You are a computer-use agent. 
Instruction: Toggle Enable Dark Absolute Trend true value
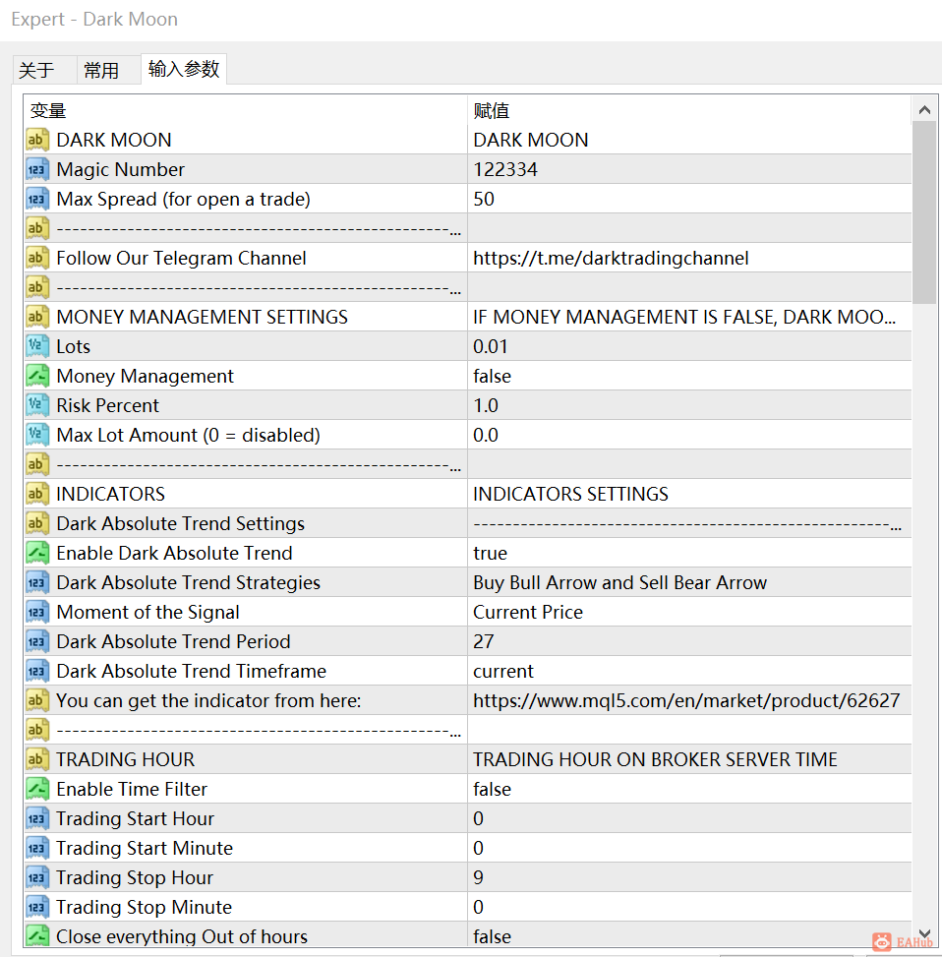pos(689,553)
